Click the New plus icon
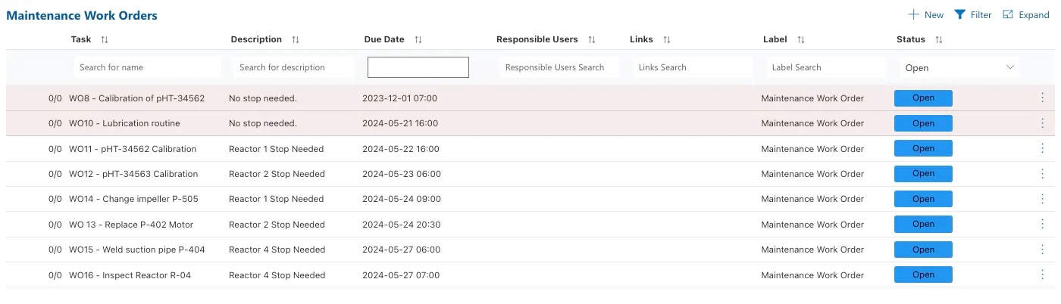This screenshot has width=1061, height=304. 913,14
